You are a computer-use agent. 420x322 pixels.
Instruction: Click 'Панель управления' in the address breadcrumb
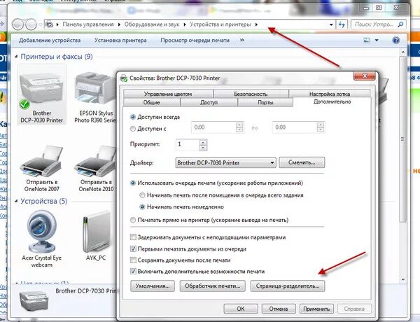pyautogui.click(x=88, y=24)
